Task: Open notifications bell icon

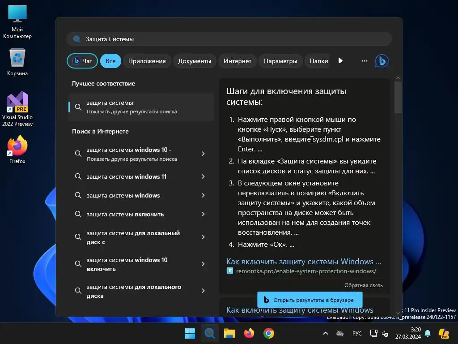Action: (428, 333)
